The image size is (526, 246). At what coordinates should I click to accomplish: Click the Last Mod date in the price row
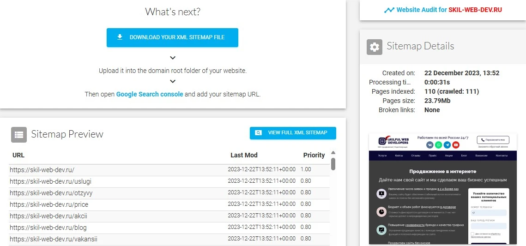[x=262, y=204]
